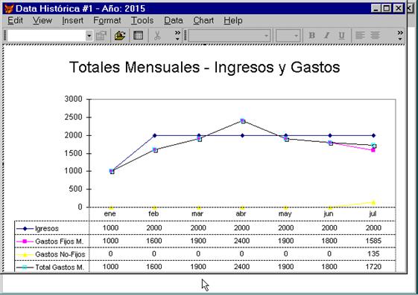This screenshot has height=295, width=418.
Task: Open the Data menu
Action: pos(174,21)
